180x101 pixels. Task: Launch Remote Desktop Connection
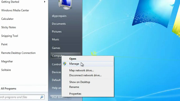pyautogui.click(x=18, y=53)
